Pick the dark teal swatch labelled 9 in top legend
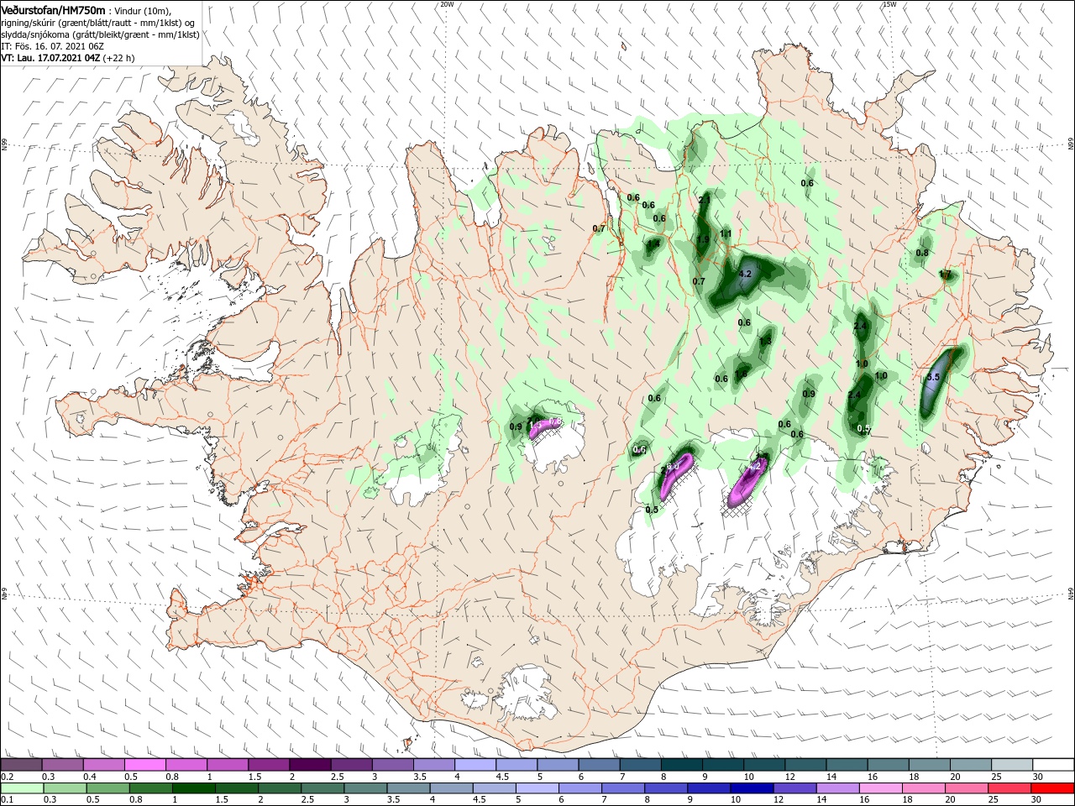 point(722,765)
